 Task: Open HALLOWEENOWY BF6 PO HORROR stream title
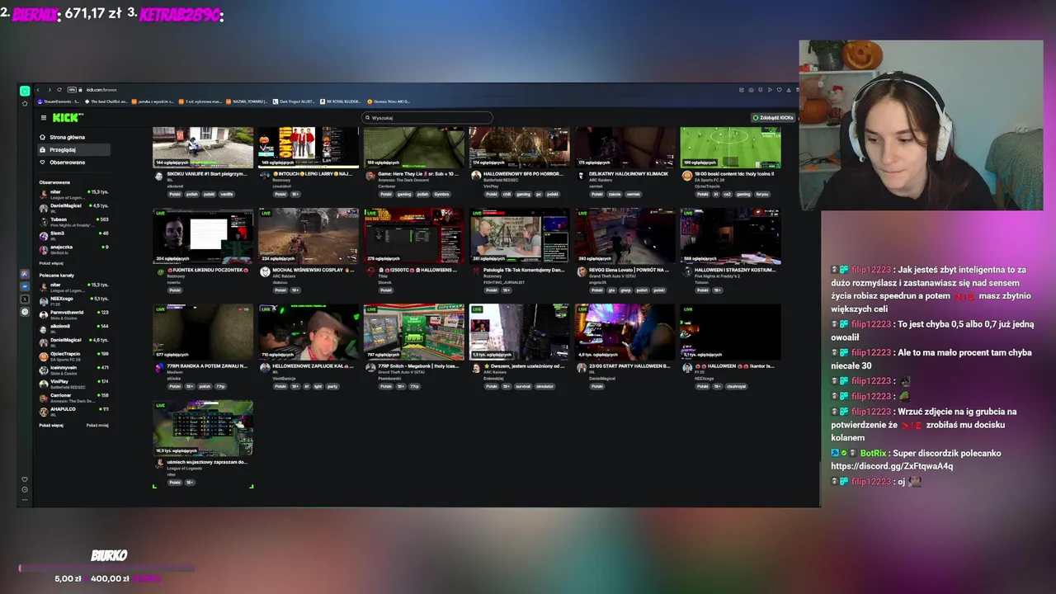[x=524, y=174]
